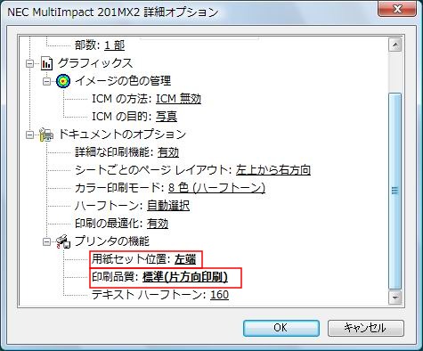Click the OK button
Viewport: 423px width, 351px height.
[281, 328]
